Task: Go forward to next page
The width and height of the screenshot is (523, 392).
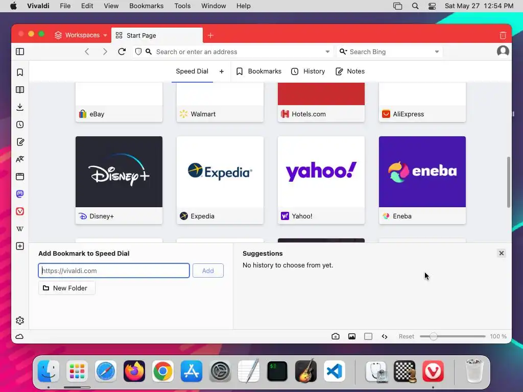Action: coord(105,52)
